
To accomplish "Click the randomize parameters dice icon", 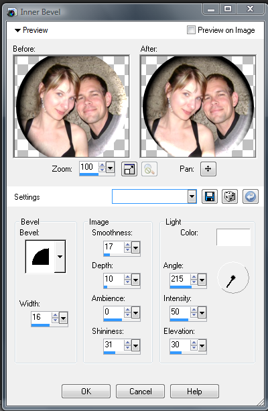I will point(230,196).
